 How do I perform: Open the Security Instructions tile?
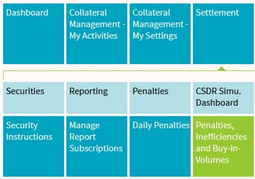(33, 146)
